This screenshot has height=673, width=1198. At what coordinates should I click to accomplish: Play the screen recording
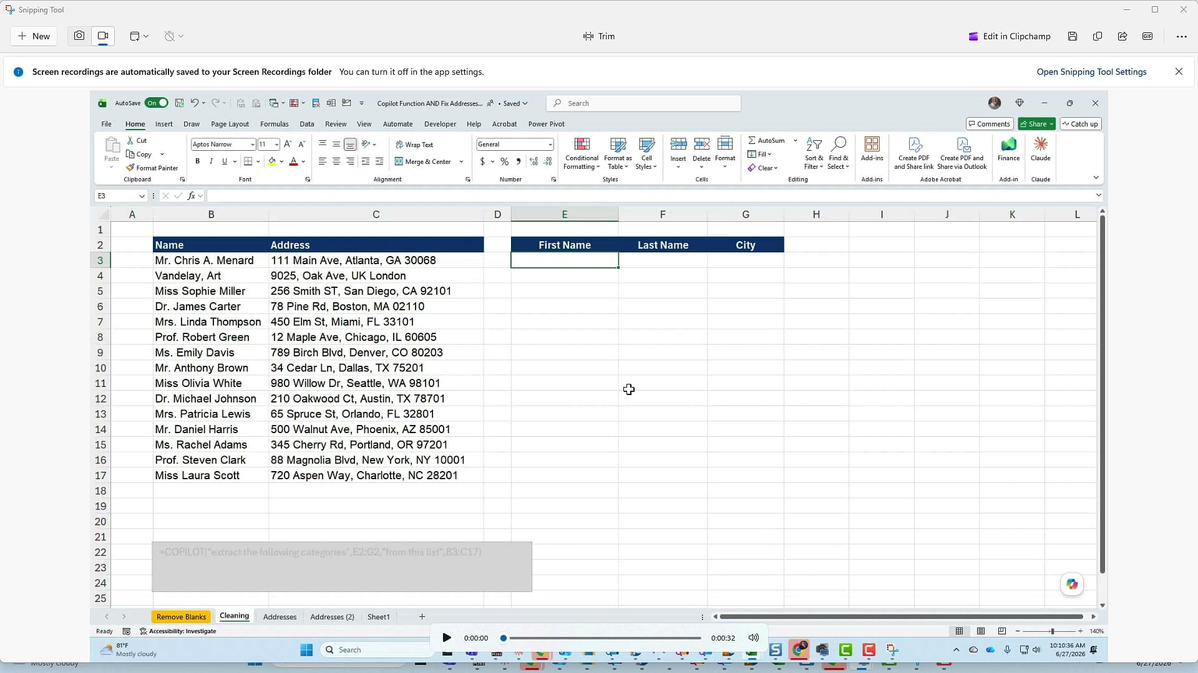447,637
